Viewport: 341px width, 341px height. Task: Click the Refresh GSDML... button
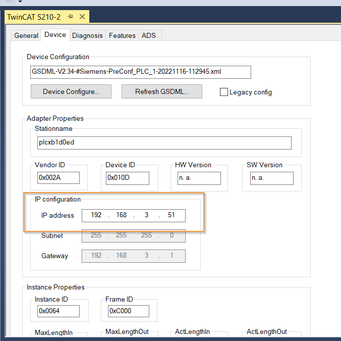coord(162,91)
